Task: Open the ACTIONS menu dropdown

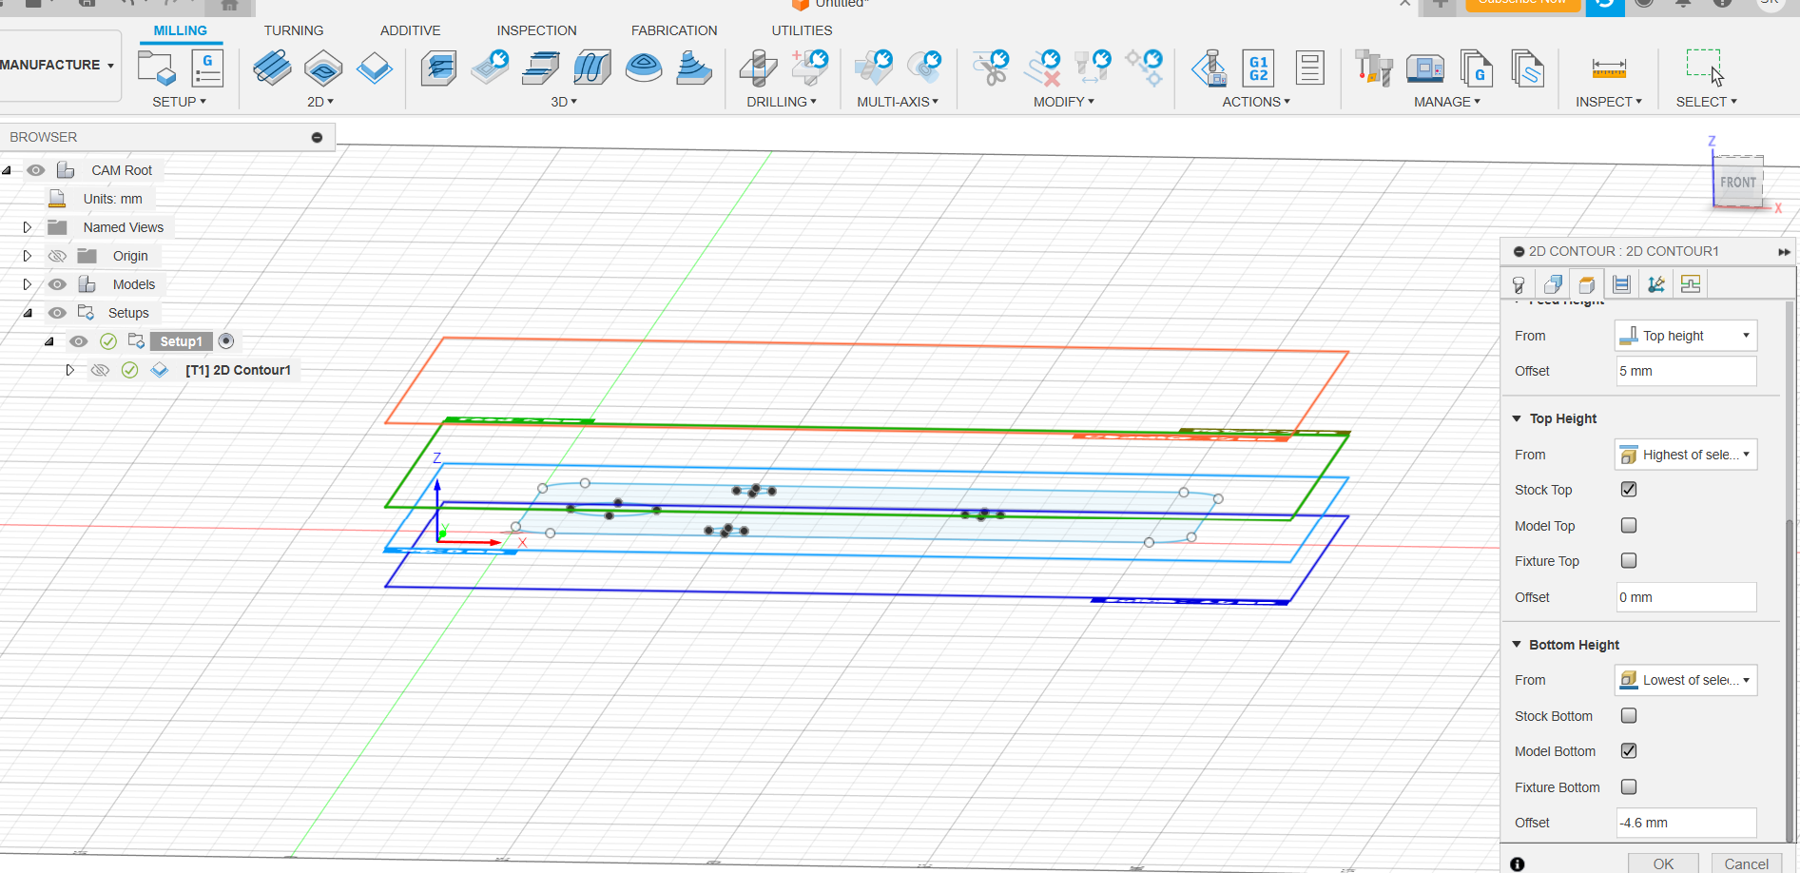Action: click(1256, 102)
